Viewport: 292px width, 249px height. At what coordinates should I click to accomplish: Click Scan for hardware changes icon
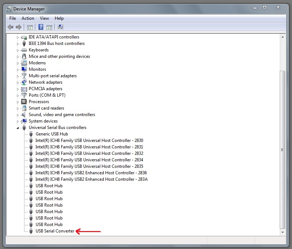tap(60, 27)
